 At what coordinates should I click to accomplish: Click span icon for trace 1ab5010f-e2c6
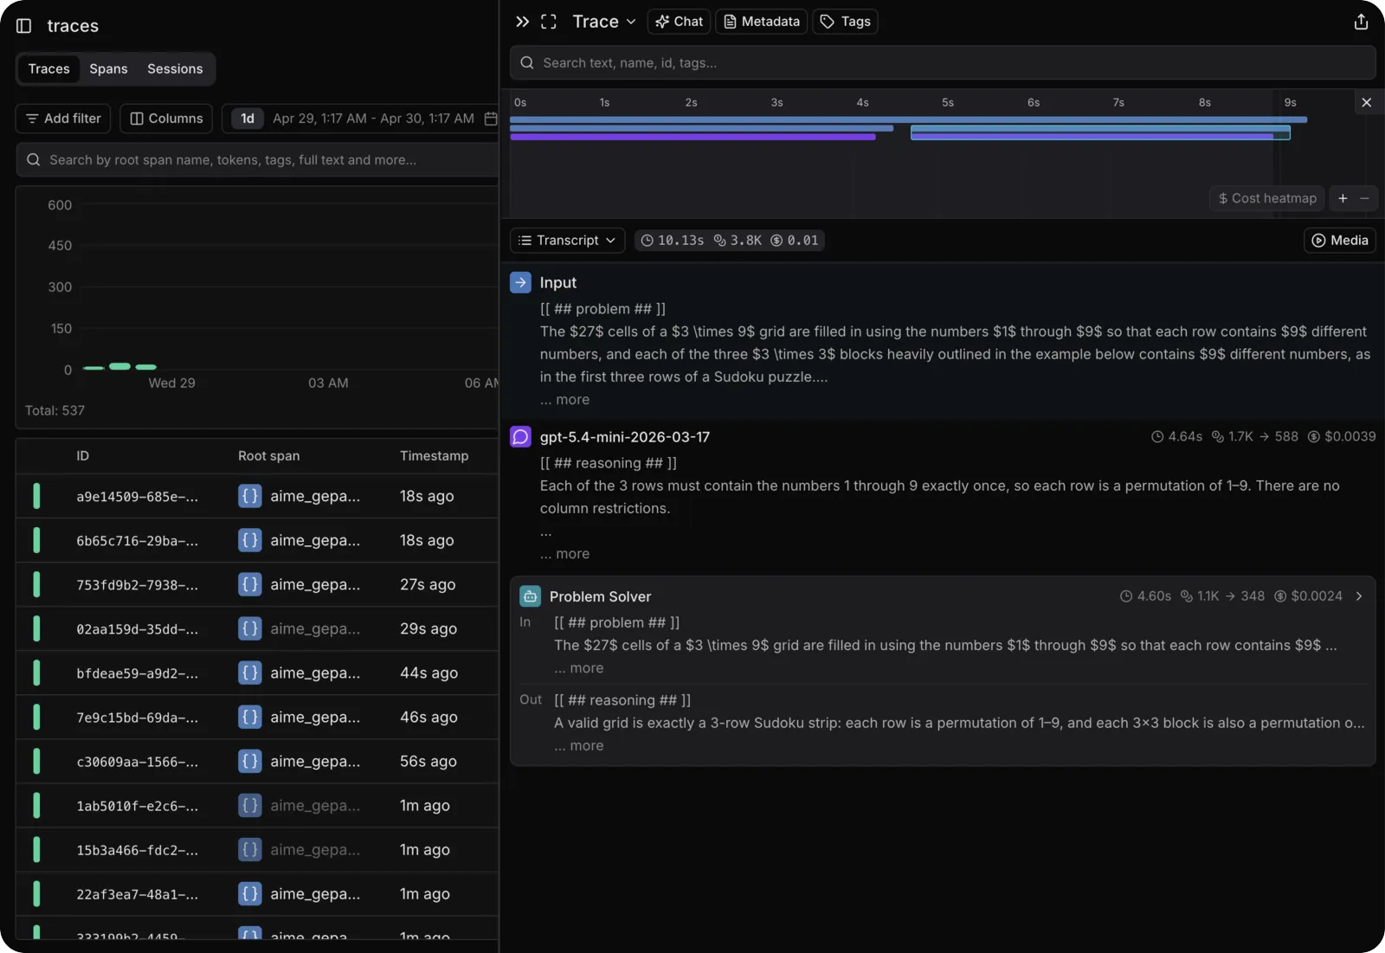(x=249, y=805)
